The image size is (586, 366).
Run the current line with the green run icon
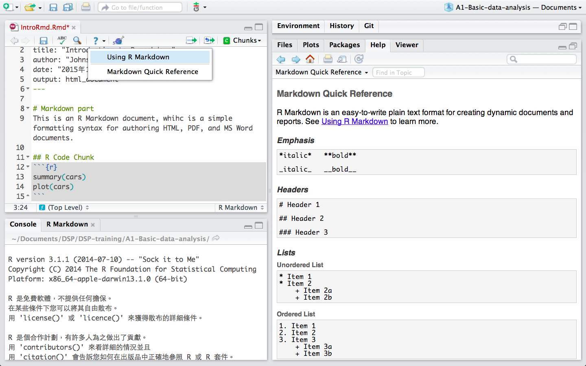191,40
